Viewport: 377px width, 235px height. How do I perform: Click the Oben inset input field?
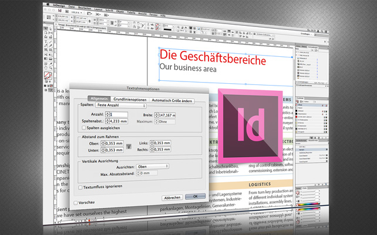114,144
